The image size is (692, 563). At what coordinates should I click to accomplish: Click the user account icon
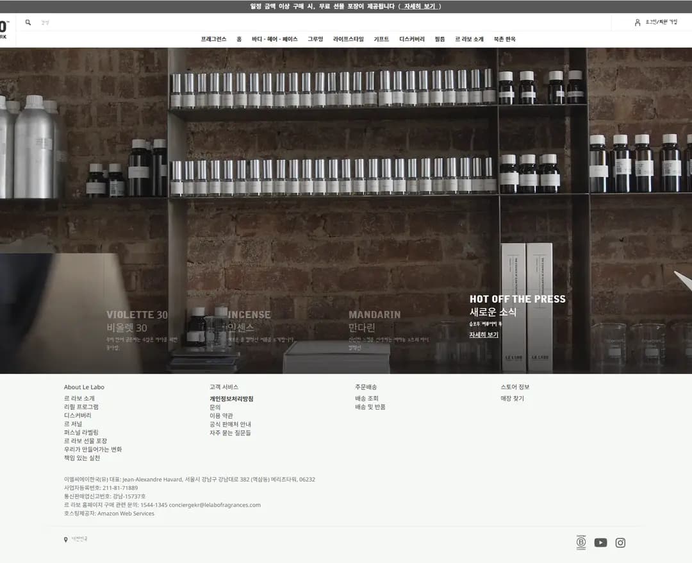(x=638, y=22)
